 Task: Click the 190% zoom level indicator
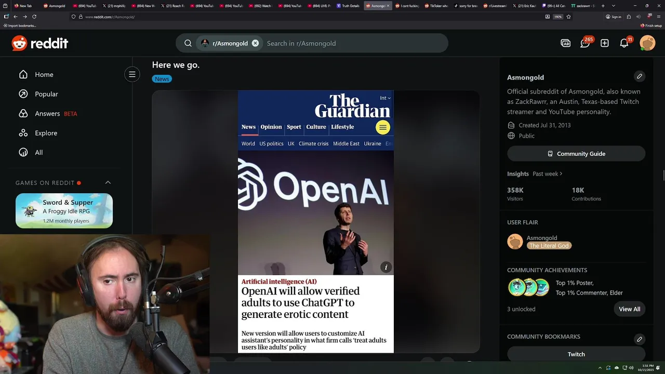558,17
